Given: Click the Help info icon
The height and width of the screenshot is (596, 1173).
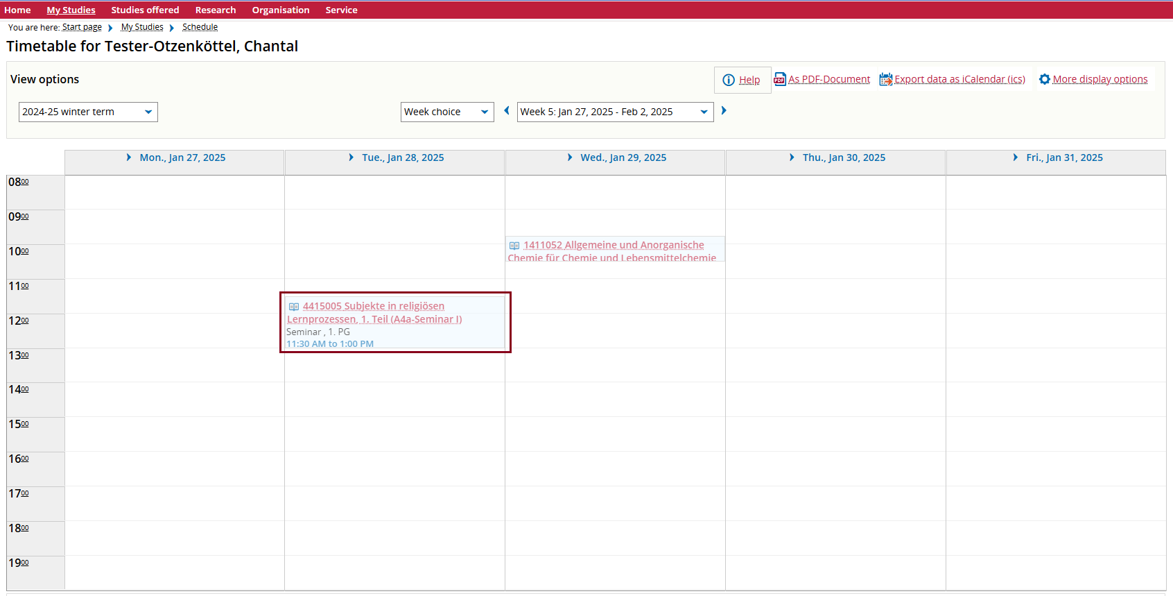Looking at the screenshot, I should pos(729,80).
